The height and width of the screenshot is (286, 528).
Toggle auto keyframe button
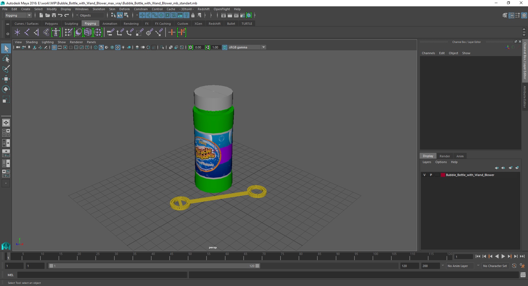click(x=514, y=266)
